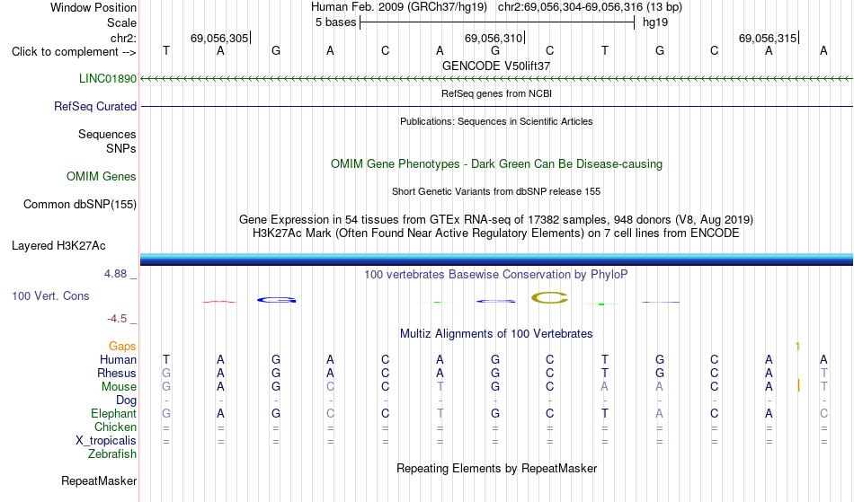Click the Layered H3K27Ac track label
Image resolution: width=854 pixels, height=502 pixels.
tap(58, 245)
